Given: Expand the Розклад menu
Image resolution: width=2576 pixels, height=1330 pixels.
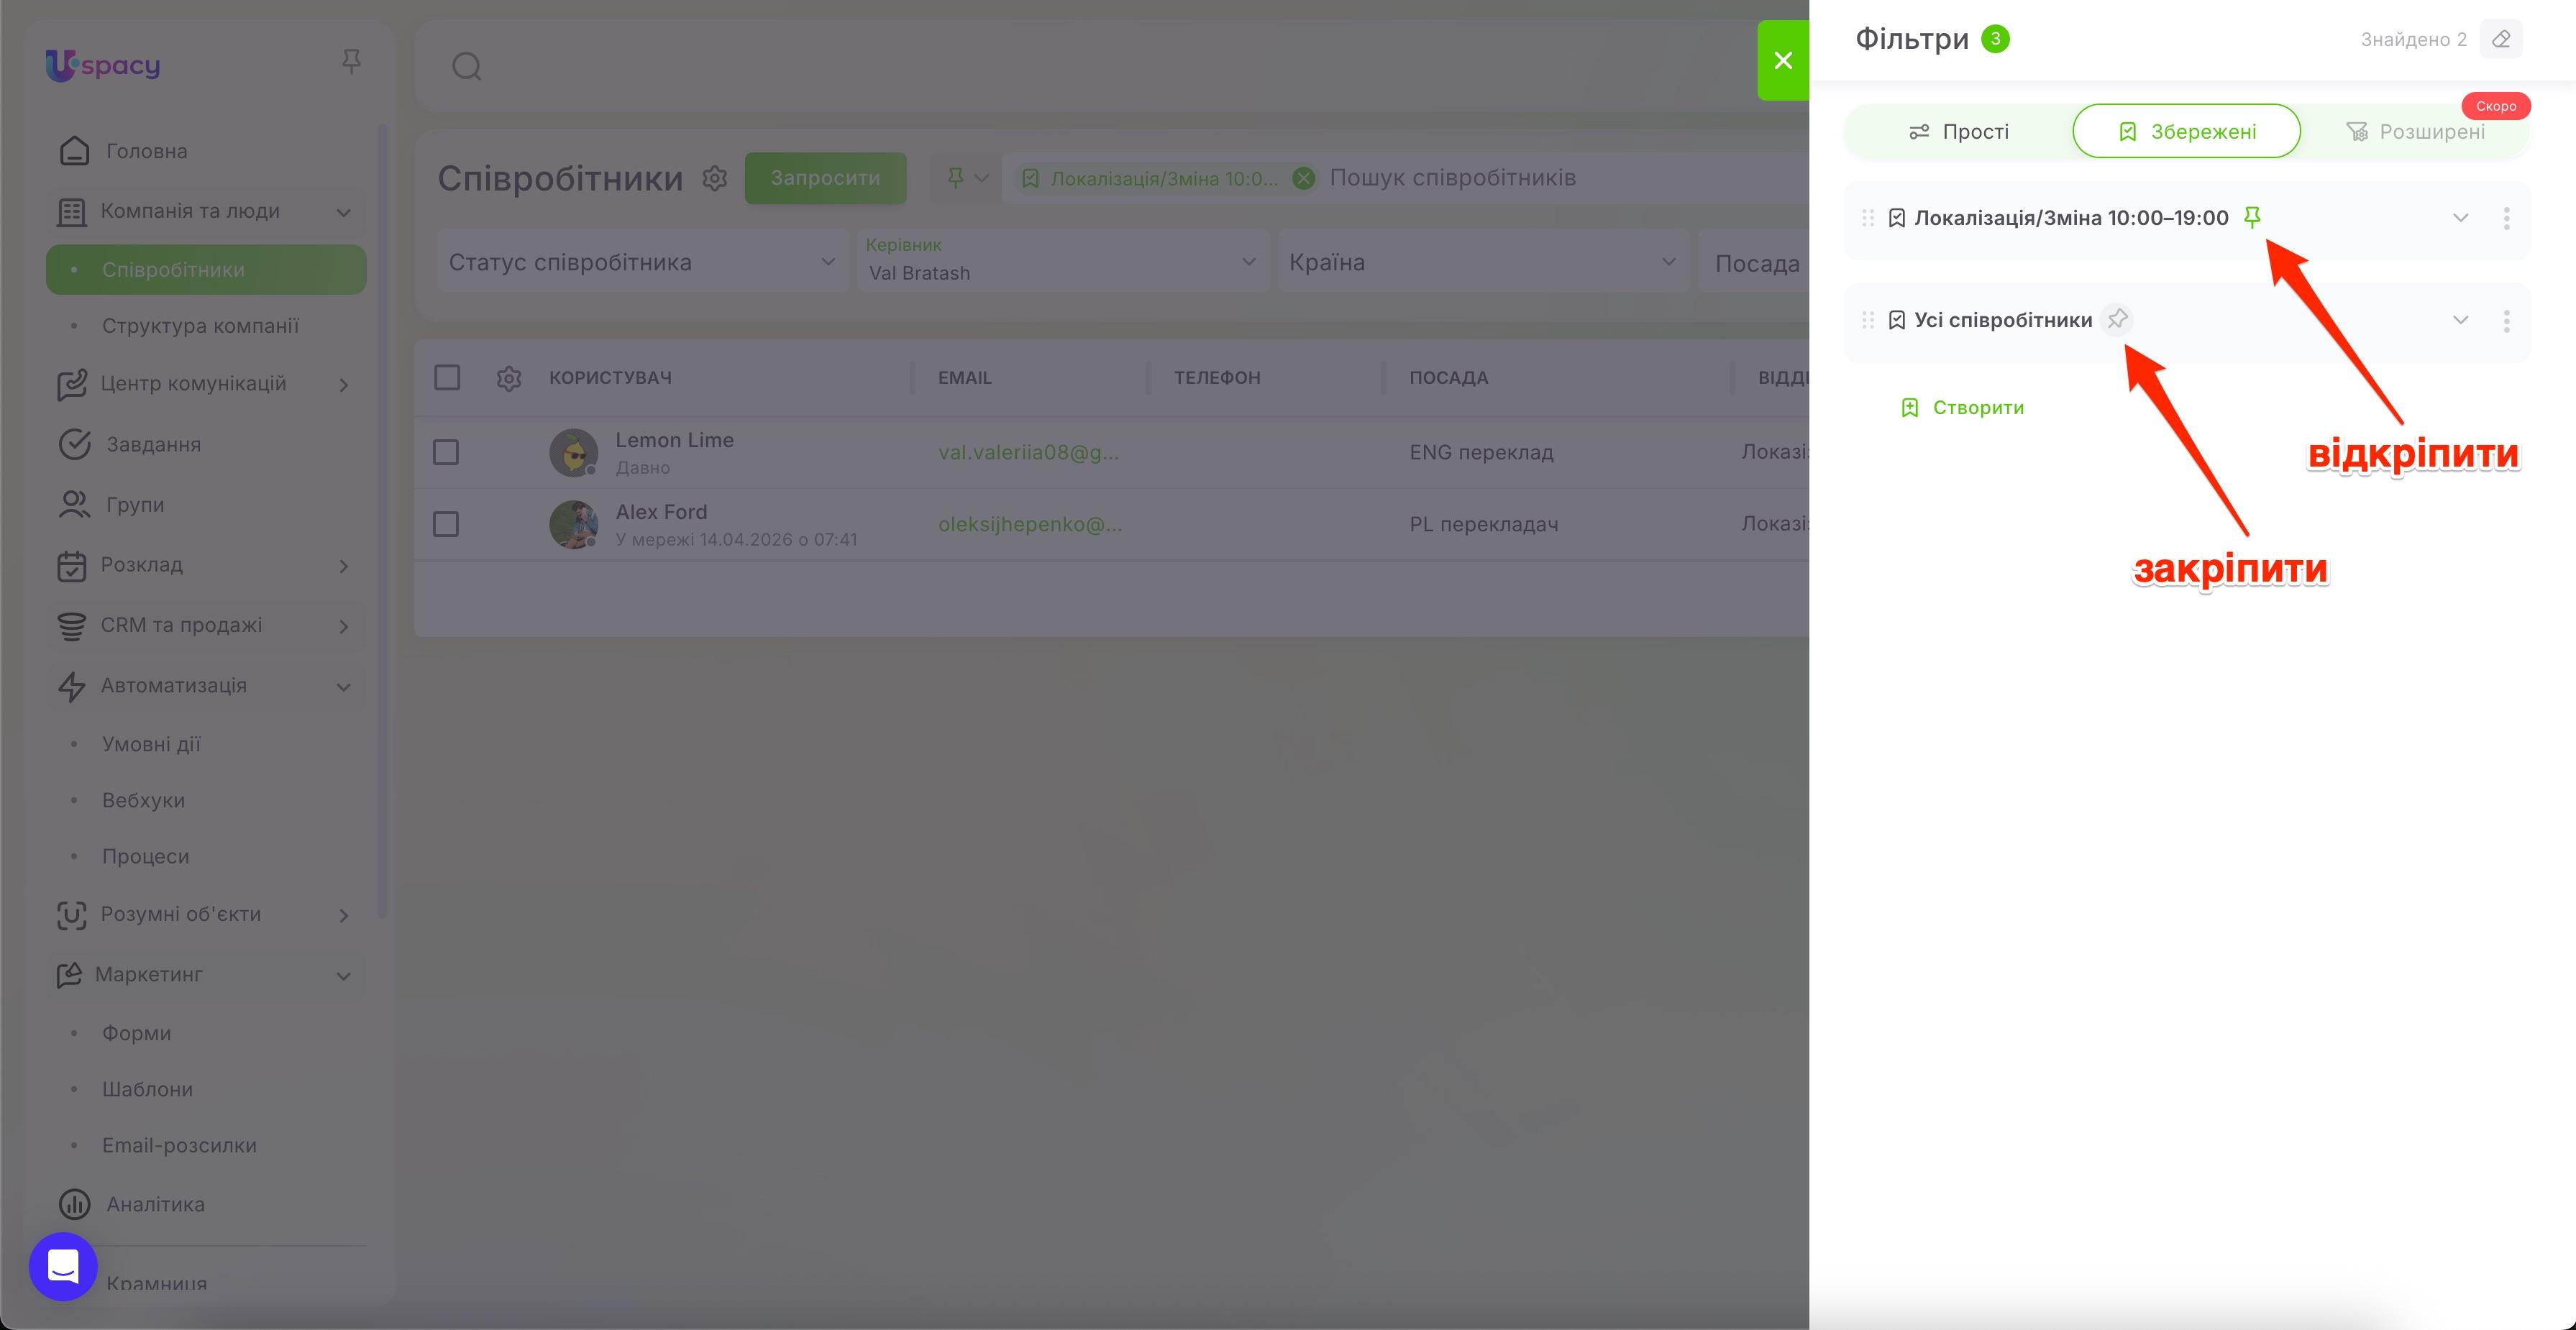Looking at the screenshot, I should [343, 566].
